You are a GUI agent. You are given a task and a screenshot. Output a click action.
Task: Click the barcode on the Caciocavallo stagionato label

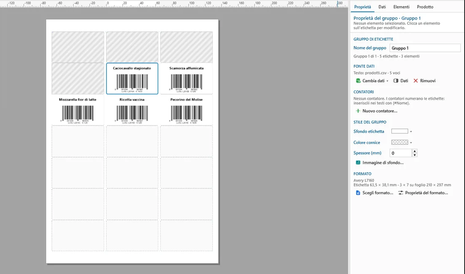(x=132, y=82)
